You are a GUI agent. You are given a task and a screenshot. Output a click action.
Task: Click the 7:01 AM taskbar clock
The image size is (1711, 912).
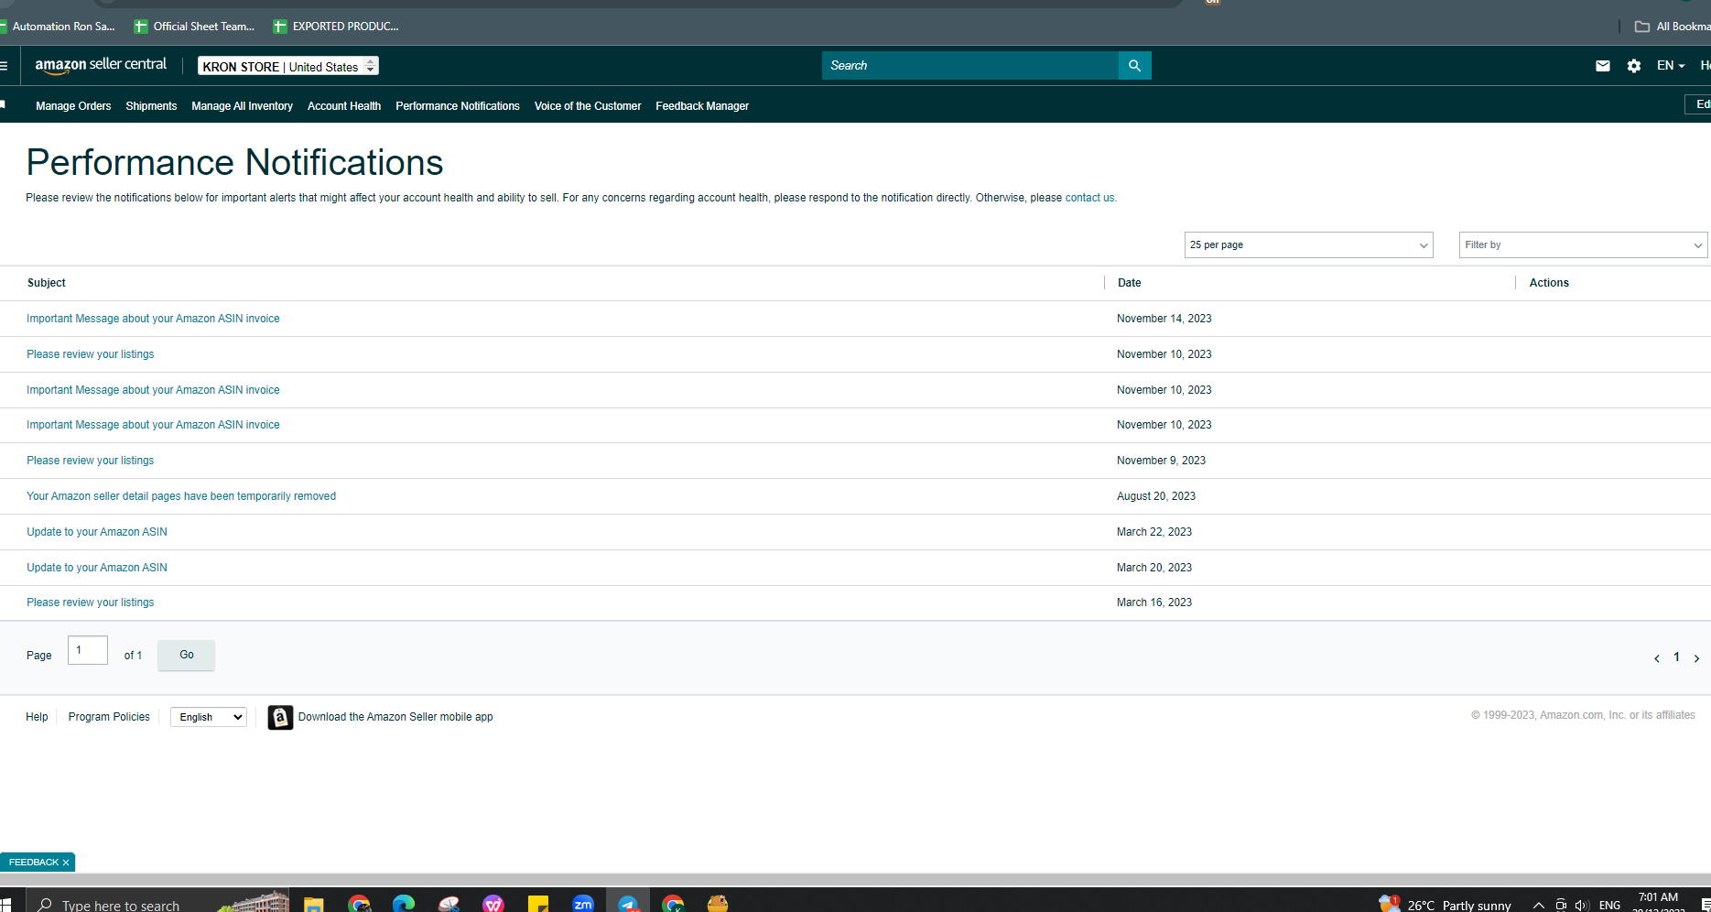(x=1658, y=898)
